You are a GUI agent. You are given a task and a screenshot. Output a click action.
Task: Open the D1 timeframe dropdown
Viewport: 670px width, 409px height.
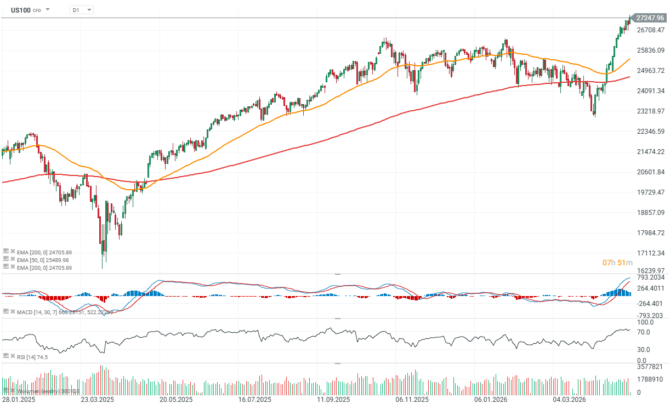[80, 9]
